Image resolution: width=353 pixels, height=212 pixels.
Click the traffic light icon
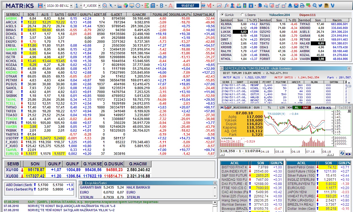(x=245, y=6)
